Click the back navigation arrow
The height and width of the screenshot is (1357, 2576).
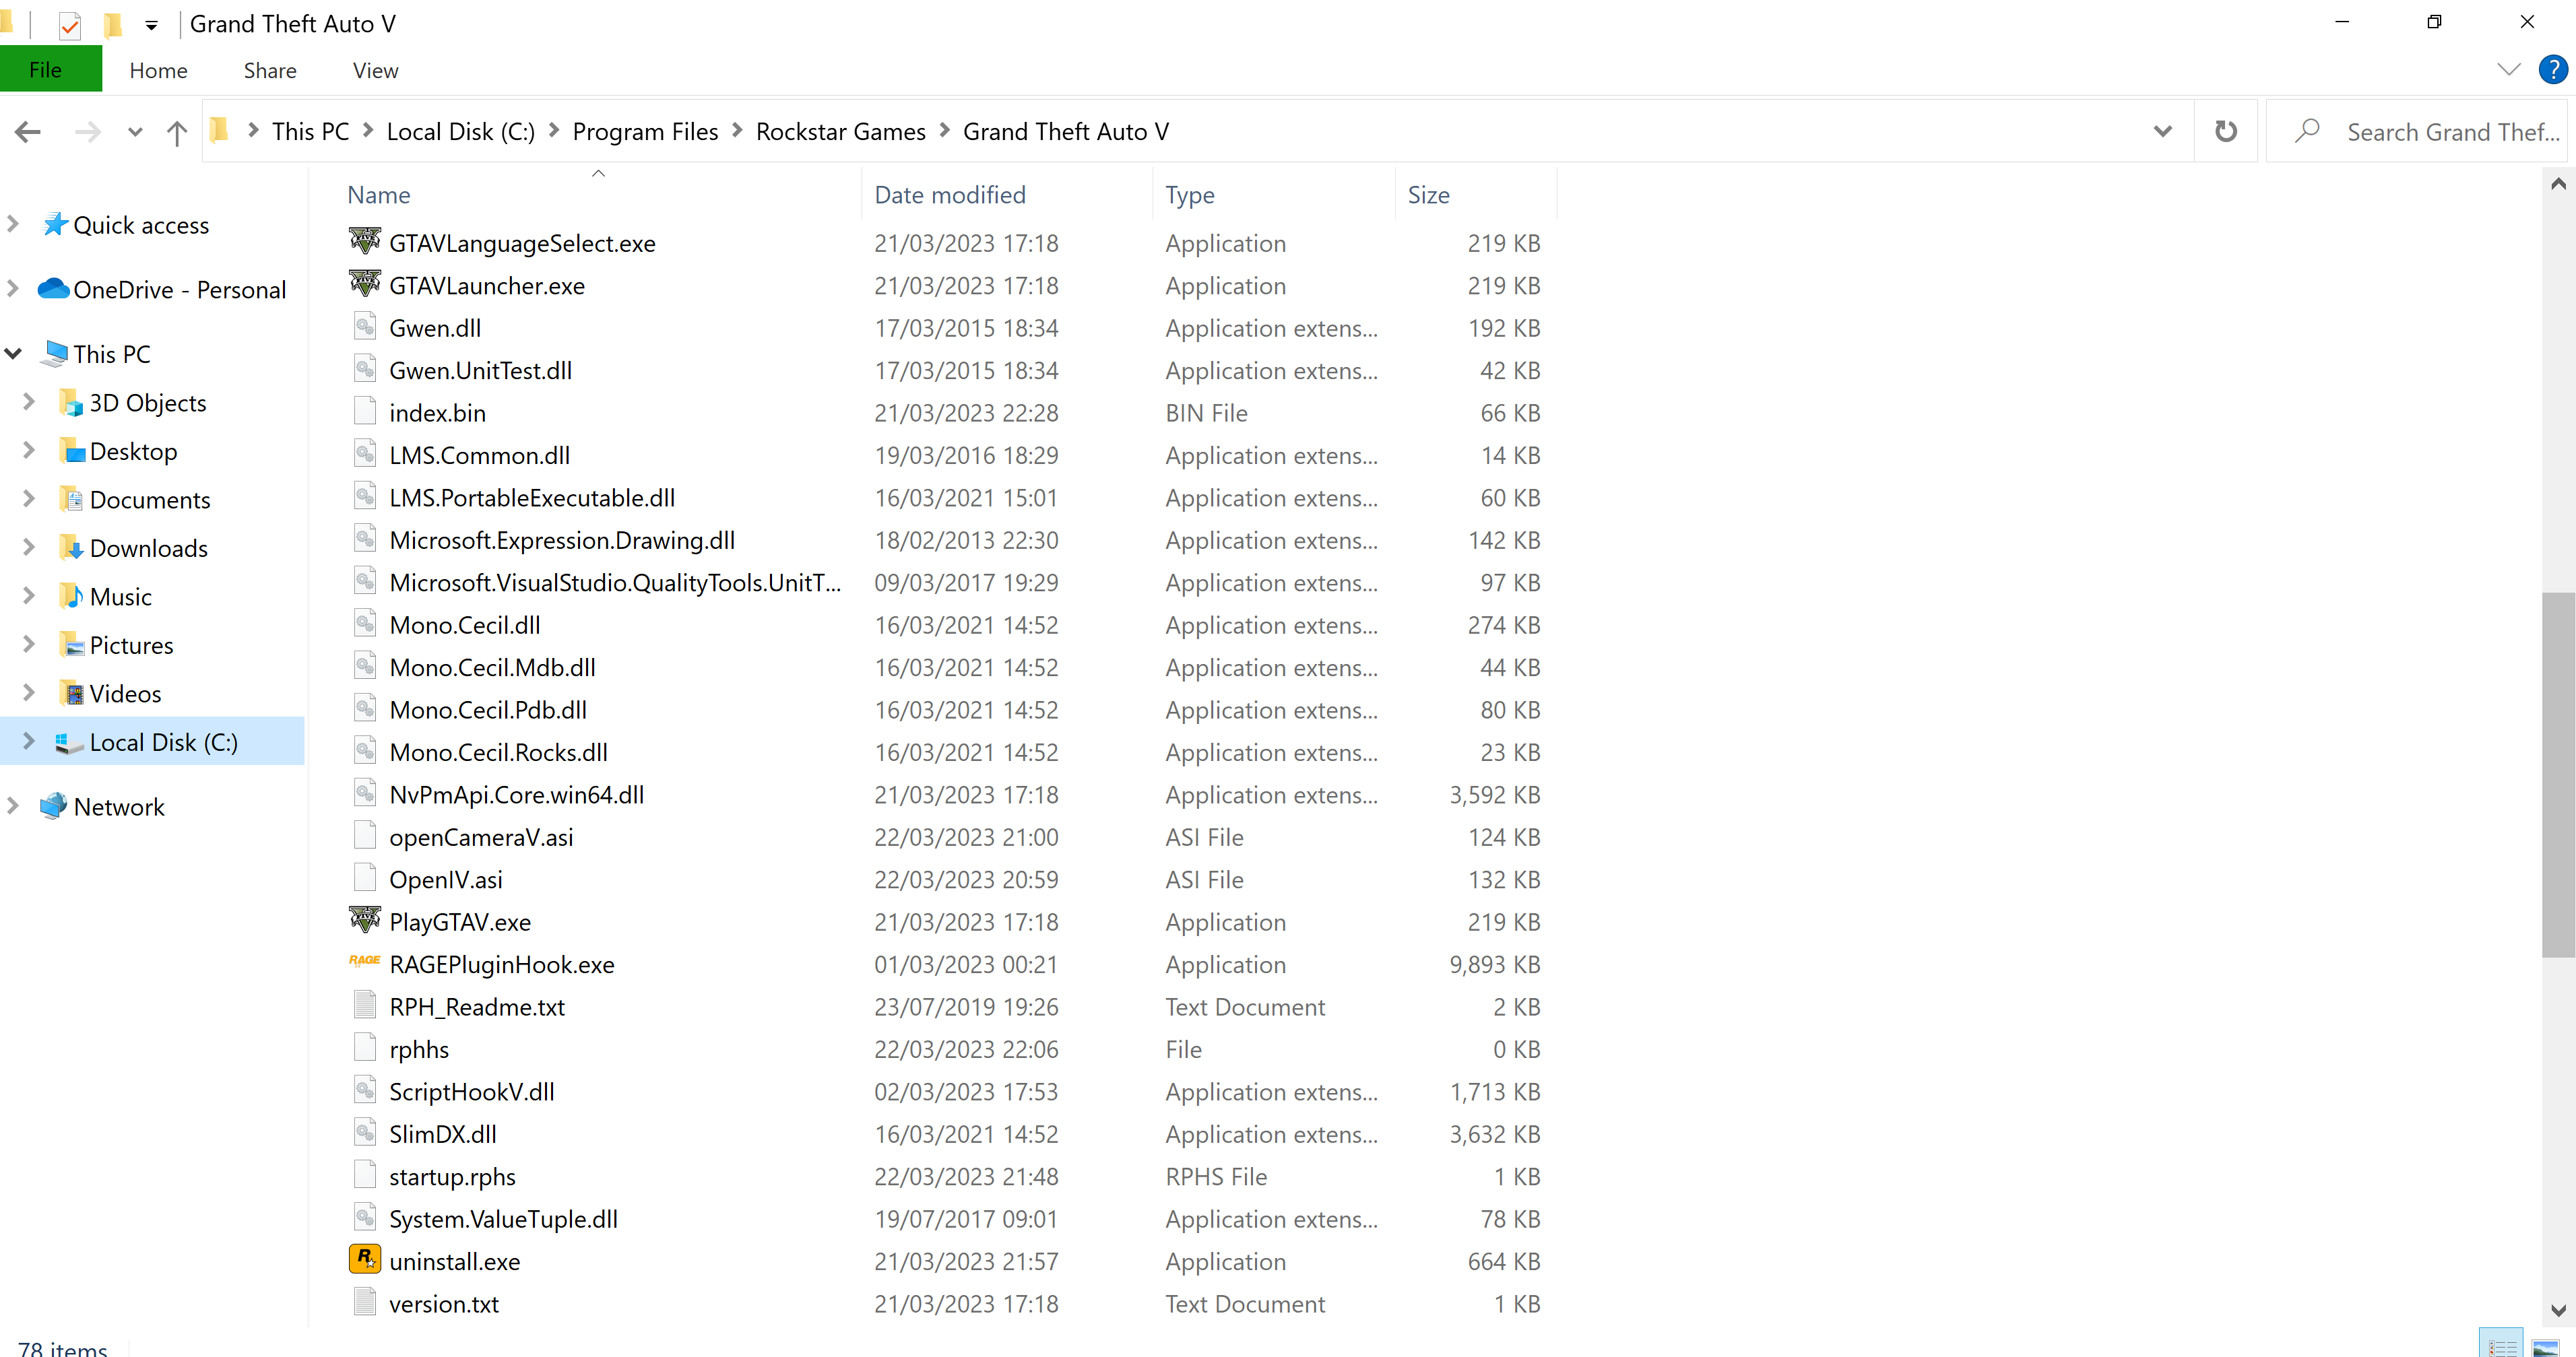tap(28, 132)
